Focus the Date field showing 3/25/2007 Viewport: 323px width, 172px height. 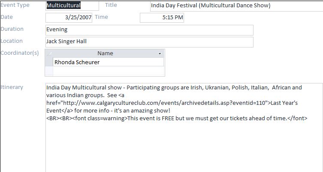tap(69, 18)
